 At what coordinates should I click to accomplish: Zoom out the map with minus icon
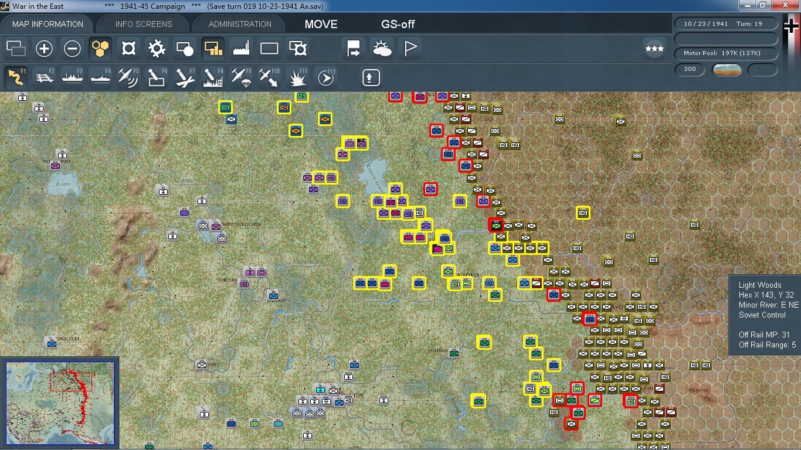point(72,49)
